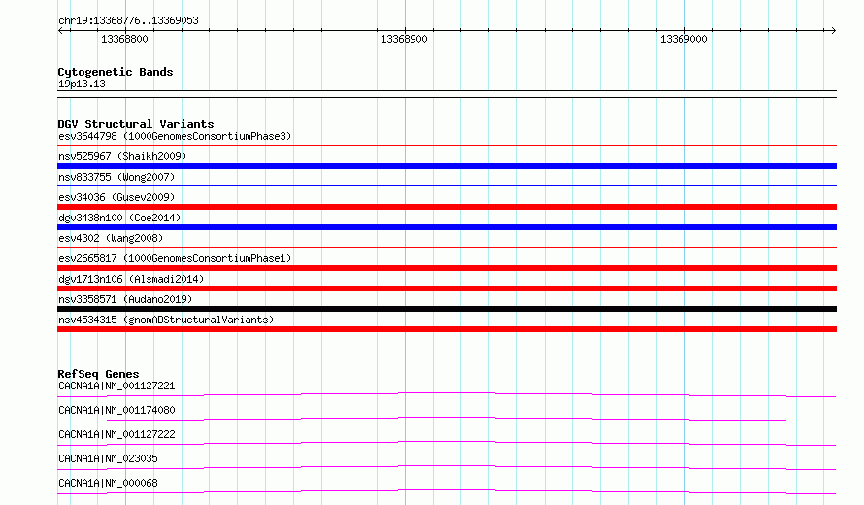Click the magenta NM_023035 gene line
The image size is (864, 505).
point(447,467)
